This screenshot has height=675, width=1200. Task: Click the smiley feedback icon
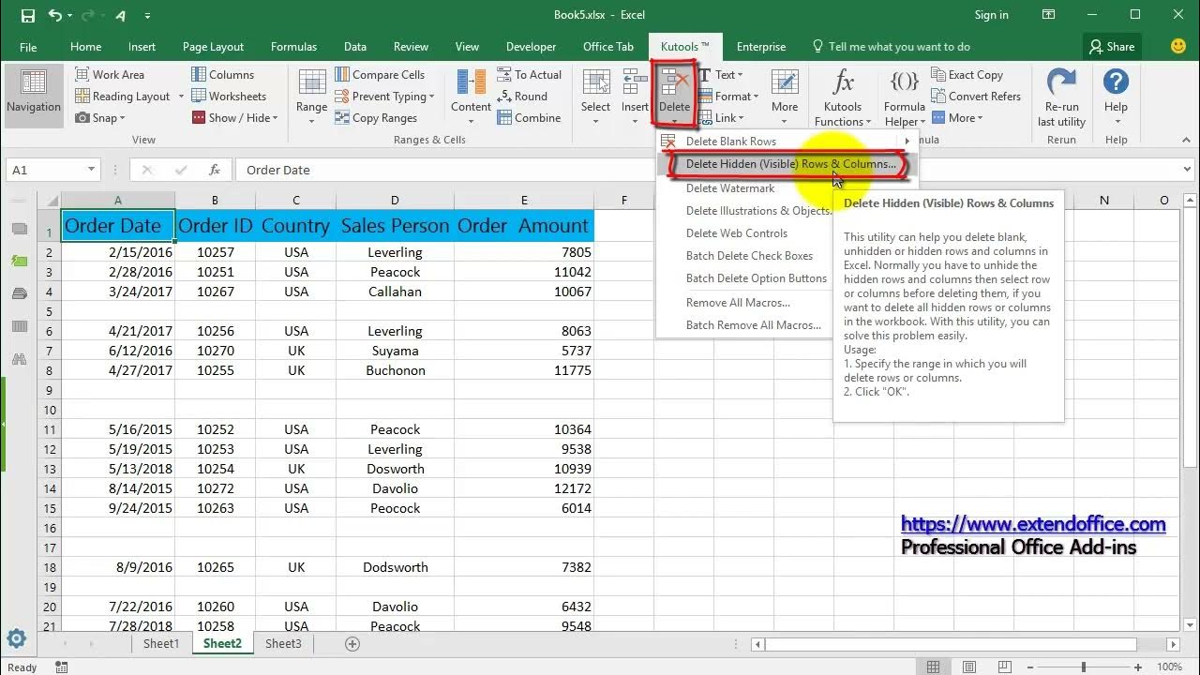coord(1178,46)
